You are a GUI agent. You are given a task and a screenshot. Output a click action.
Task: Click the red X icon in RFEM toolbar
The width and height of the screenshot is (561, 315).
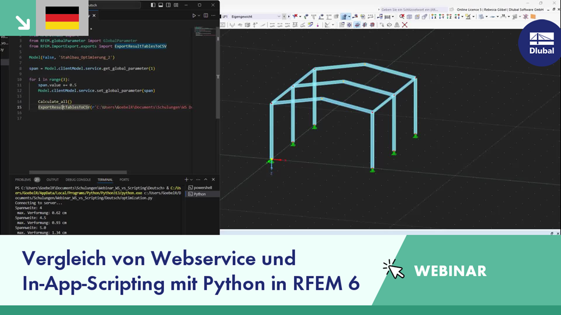coord(405,25)
